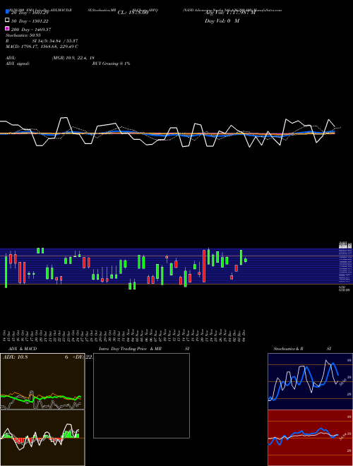Click the 'SI 14/3: 54.84 / 55.37' readout
The width and height of the screenshot is (353, 466).
(55, 41)
